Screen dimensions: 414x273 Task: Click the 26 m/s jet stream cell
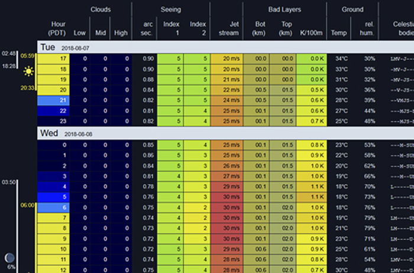[227, 166]
